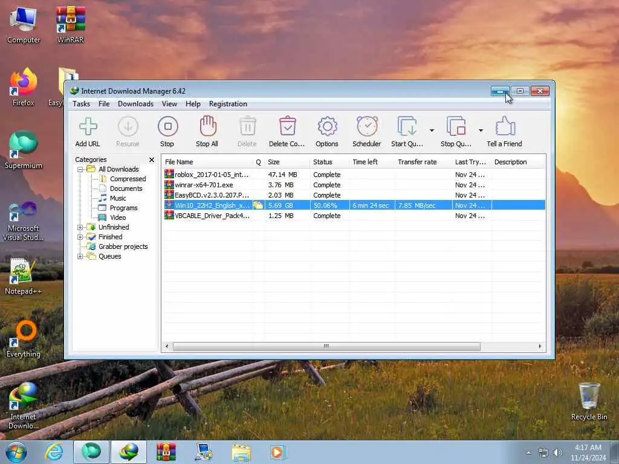
Task: Click the Add URL toolbar icon
Action: pyautogui.click(x=88, y=127)
